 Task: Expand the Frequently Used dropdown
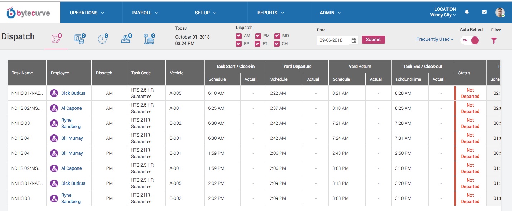(434, 39)
